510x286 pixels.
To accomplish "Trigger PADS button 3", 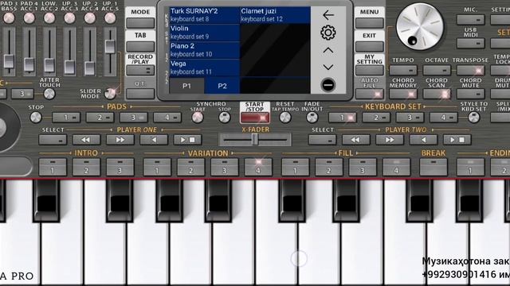I will tap(133, 118).
